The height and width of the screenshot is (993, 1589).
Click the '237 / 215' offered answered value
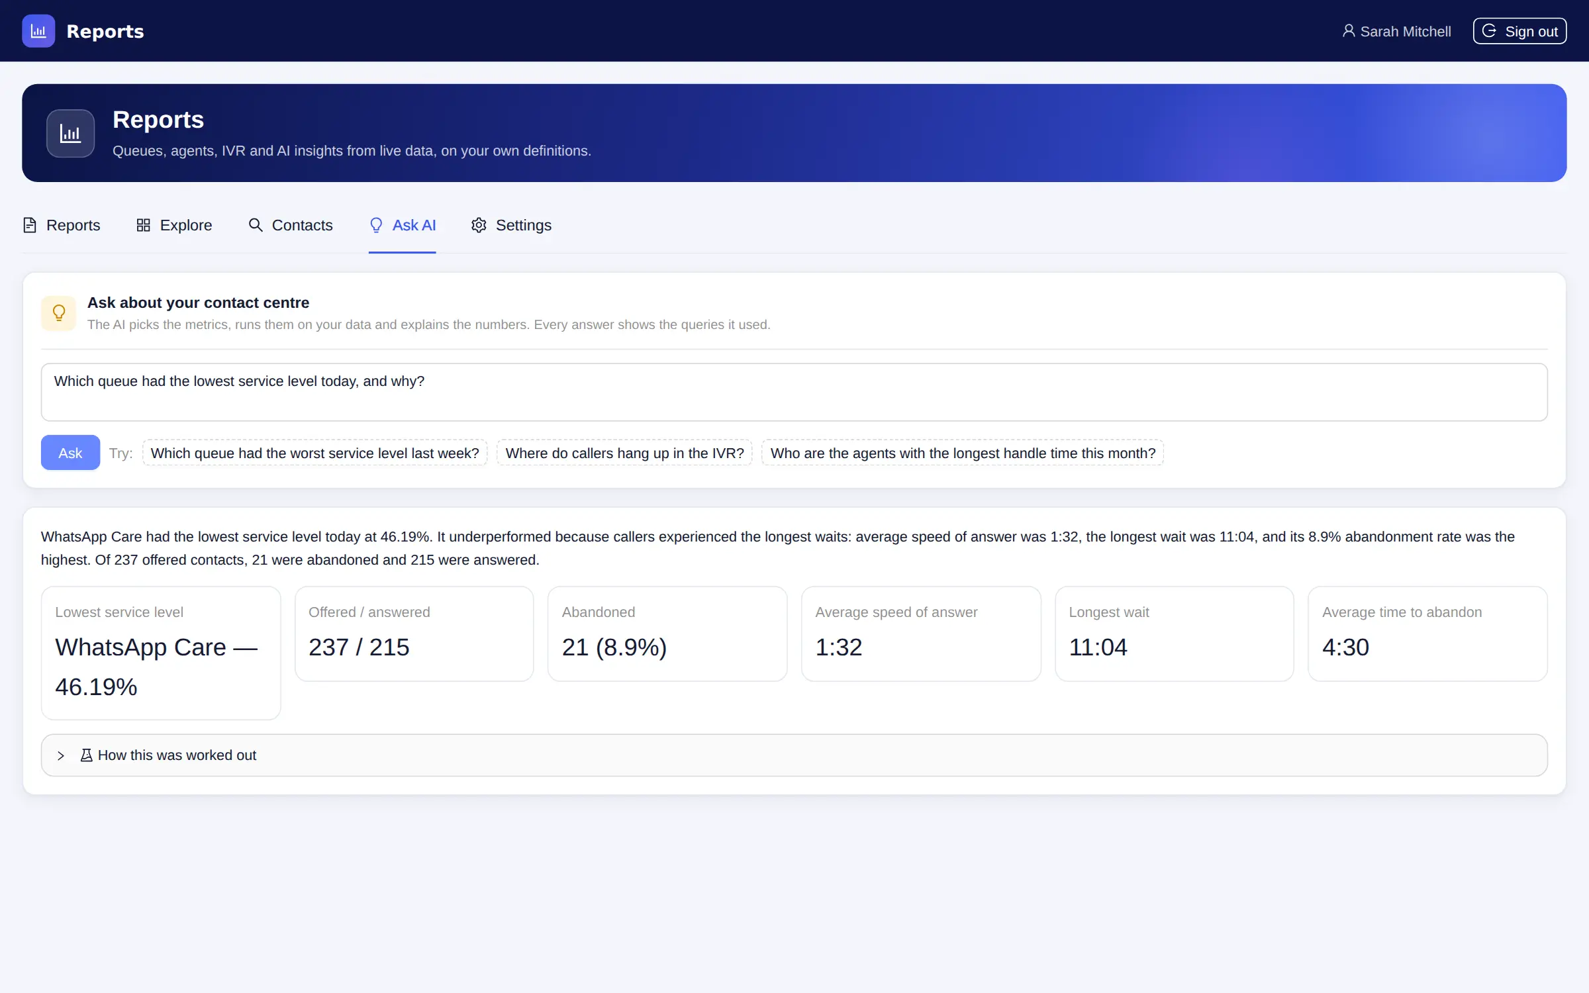coord(359,647)
